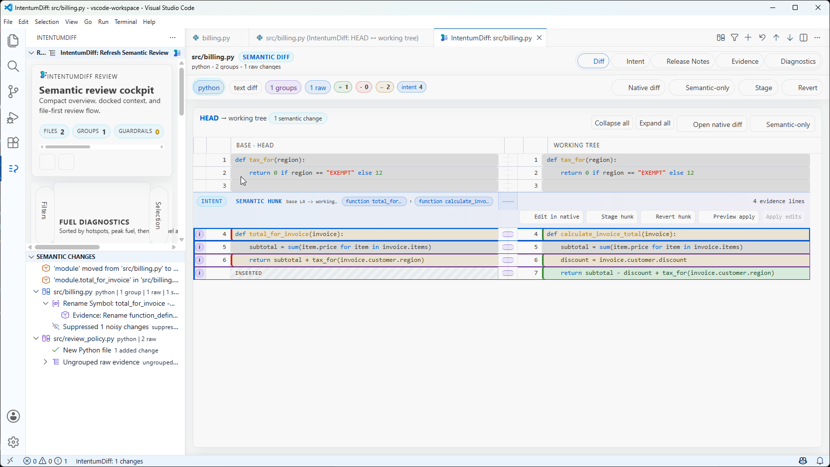
Task: Open the File menu
Action: [x=8, y=22]
